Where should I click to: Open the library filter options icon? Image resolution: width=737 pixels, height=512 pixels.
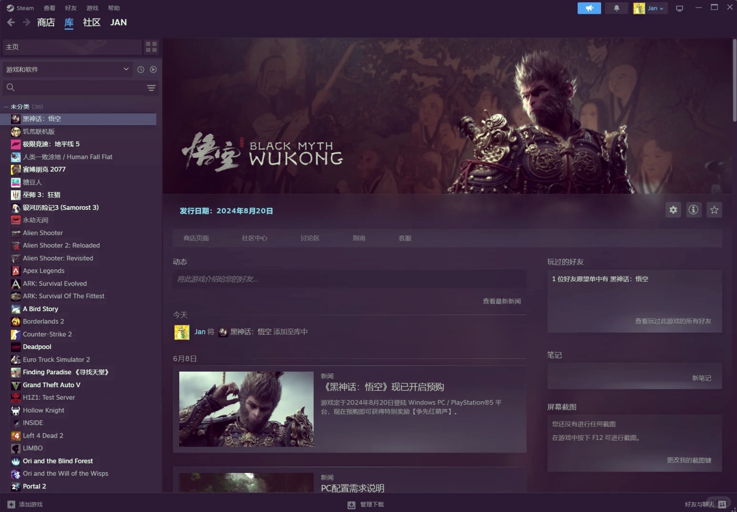[x=151, y=88]
